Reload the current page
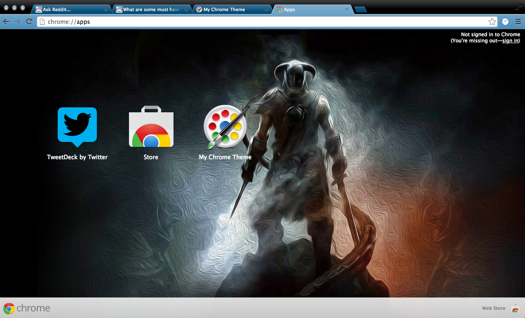Image resolution: width=525 pixels, height=318 pixels. [x=29, y=21]
